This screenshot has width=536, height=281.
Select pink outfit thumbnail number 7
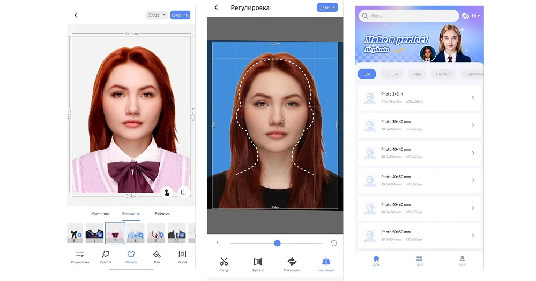[x=115, y=233]
